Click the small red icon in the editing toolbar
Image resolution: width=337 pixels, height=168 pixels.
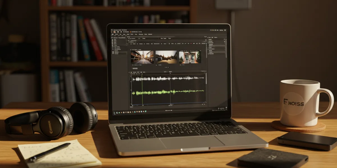click(191, 44)
